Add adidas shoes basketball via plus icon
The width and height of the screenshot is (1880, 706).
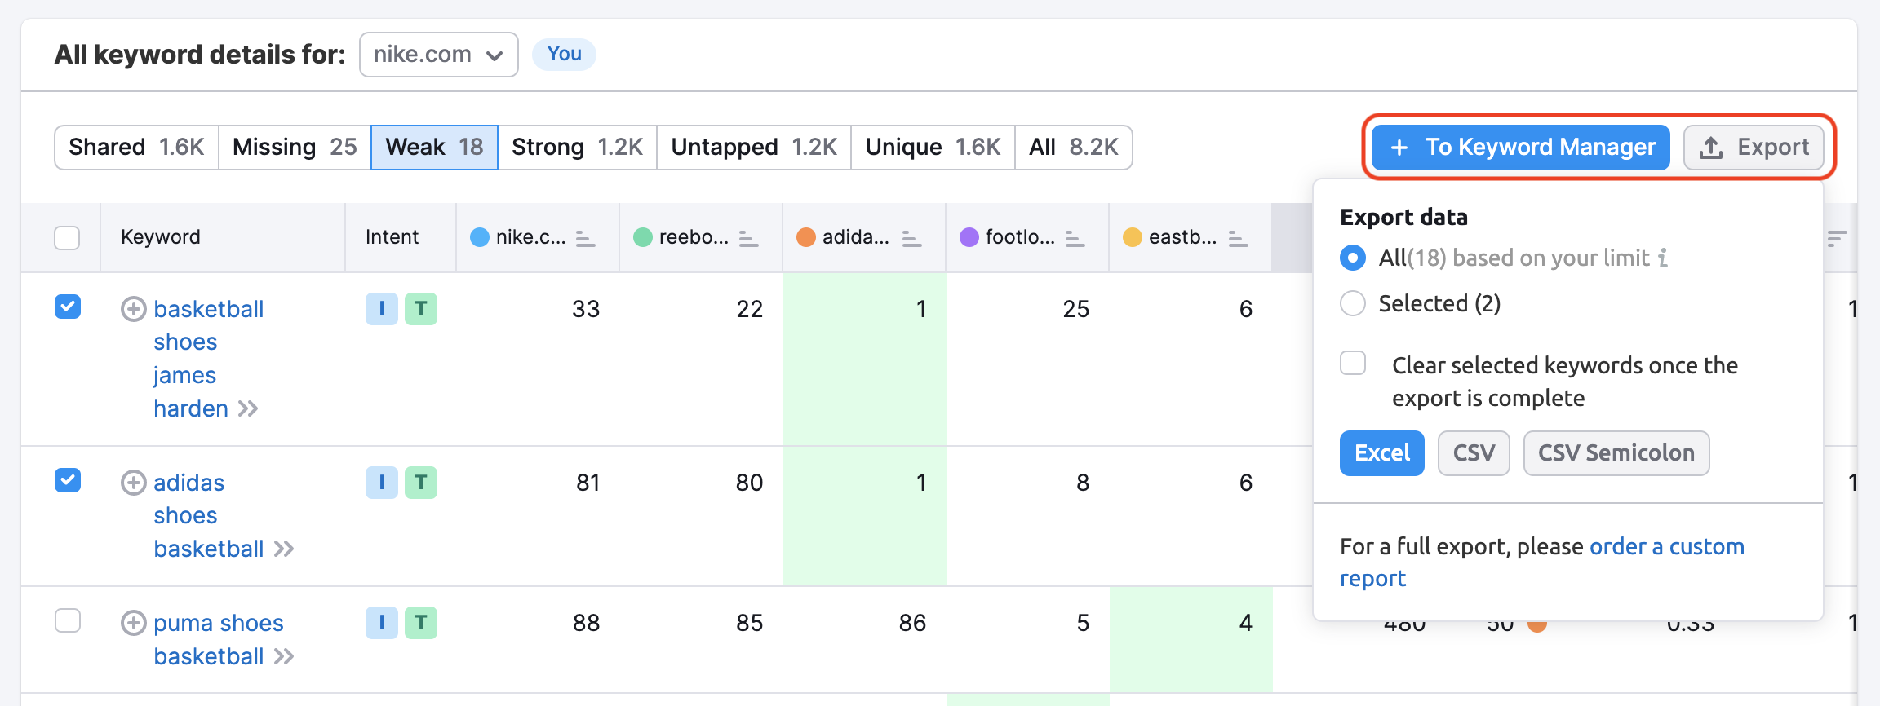pyautogui.click(x=134, y=483)
